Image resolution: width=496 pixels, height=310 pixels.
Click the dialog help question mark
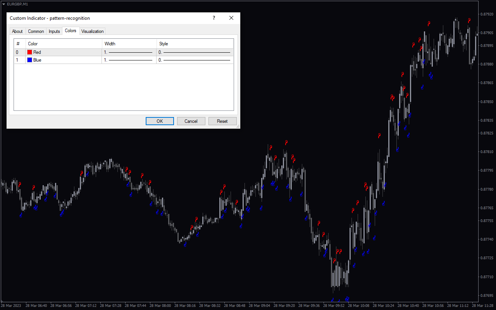click(x=214, y=18)
